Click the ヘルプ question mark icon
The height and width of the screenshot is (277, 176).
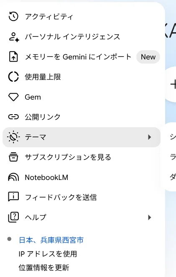(13, 217)
